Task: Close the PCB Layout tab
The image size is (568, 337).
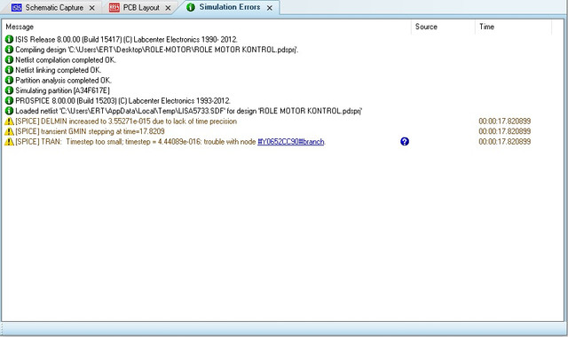Action: [x=168, y=8]
